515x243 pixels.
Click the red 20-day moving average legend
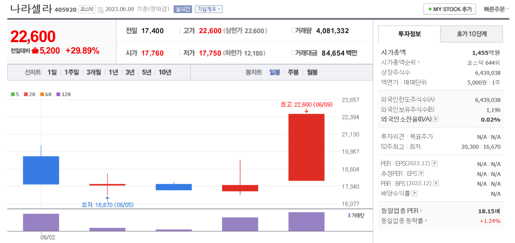pos(30,95)
